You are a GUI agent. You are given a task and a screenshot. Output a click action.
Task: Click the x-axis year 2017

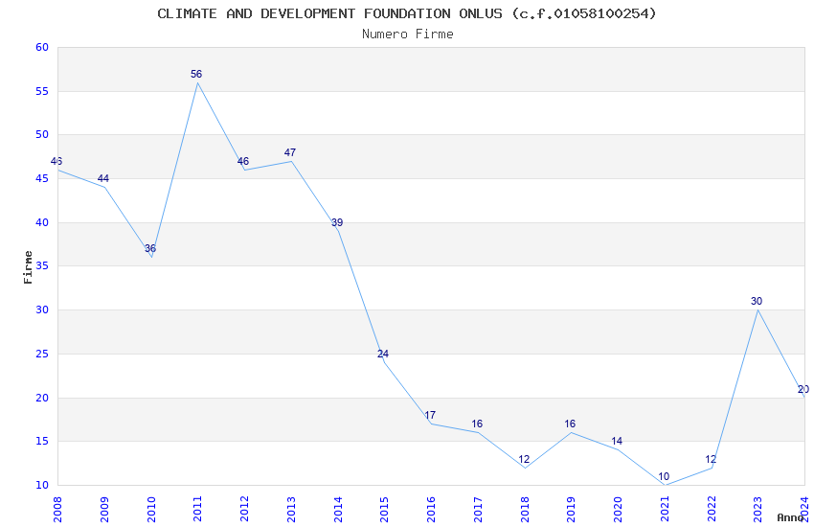[x=478, y=509]
